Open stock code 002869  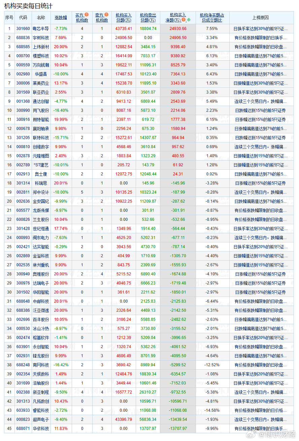click(23, 256)
